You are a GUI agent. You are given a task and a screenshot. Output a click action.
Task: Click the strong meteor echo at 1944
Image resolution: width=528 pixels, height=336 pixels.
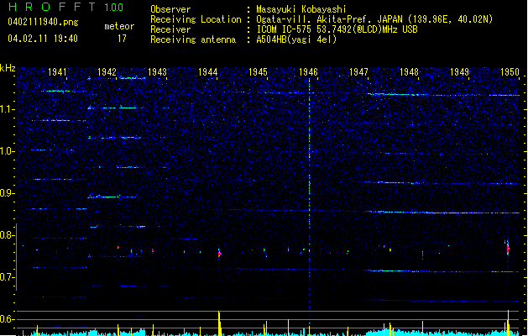pyautogui.click(x=220, y=253)
